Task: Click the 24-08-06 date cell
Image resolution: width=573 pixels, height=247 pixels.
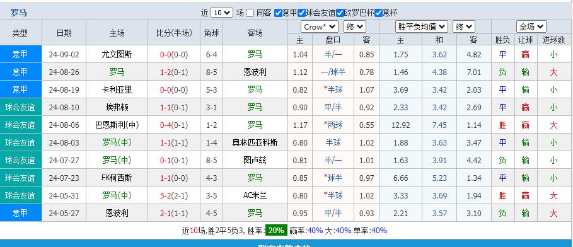Action: pyautogui.click(x=64, y=125)
